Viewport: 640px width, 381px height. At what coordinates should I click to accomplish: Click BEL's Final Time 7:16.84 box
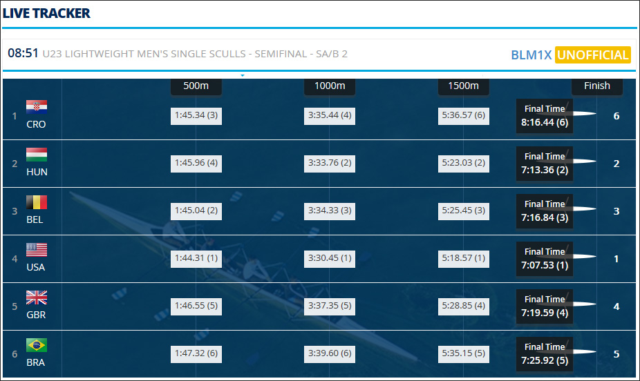coord(545,211)
